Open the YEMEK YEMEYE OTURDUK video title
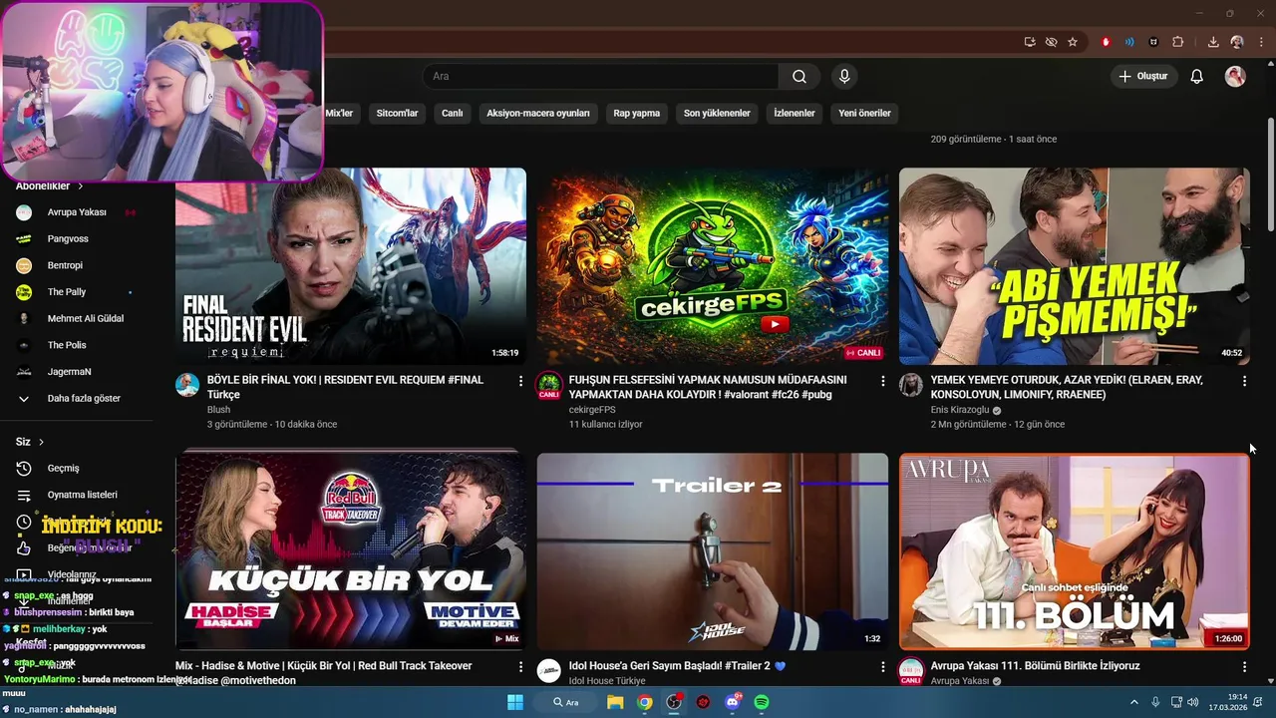 click(1067, 387)
